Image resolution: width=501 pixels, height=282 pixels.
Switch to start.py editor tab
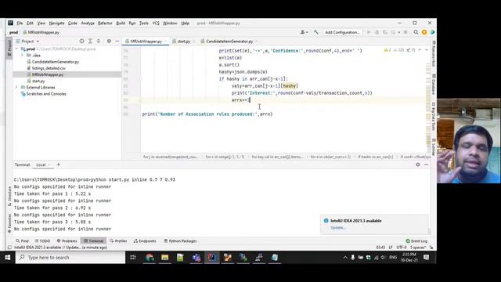[183, 42]
